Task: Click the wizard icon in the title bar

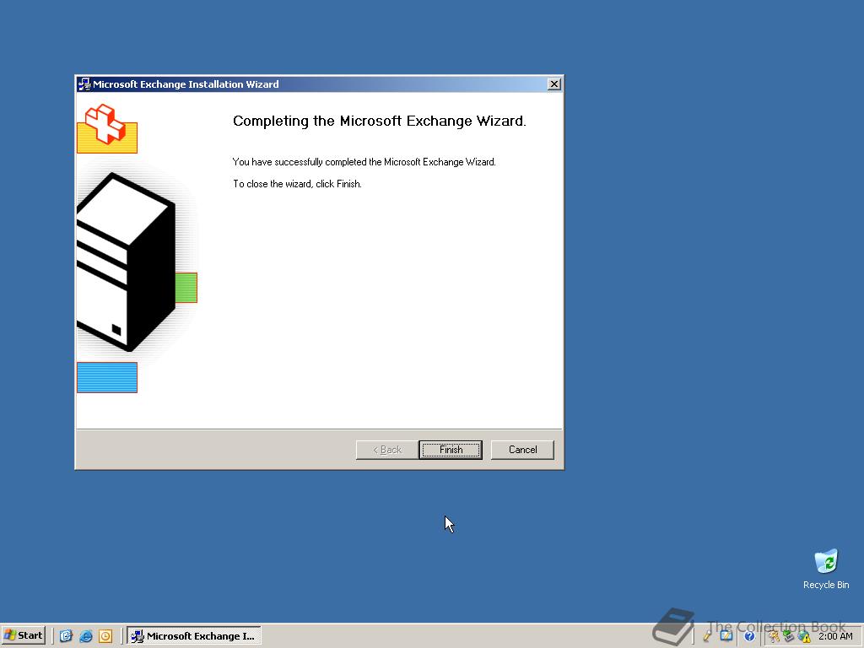Action: 84,84
